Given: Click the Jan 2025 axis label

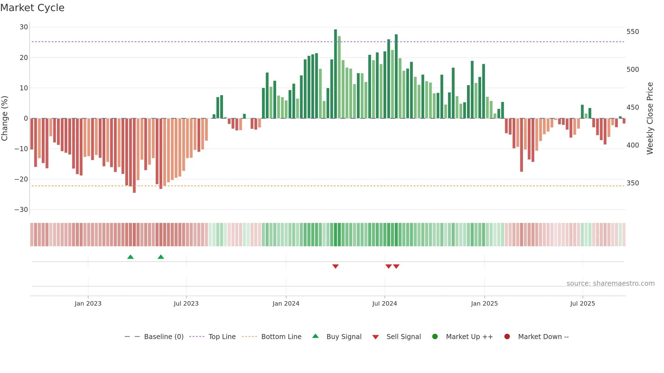Looking at the screenshot, I should (484, 303).
